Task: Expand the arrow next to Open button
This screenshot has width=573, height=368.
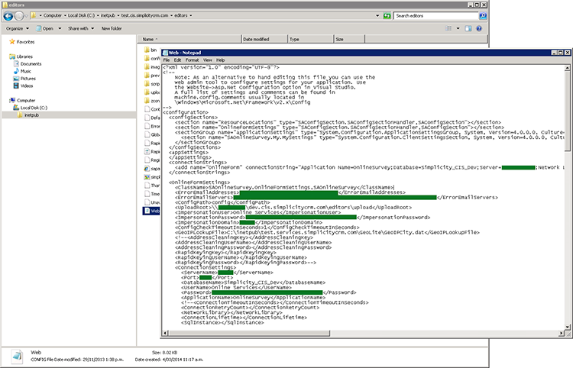Action: pyautogui.click(x=60, y=28)
